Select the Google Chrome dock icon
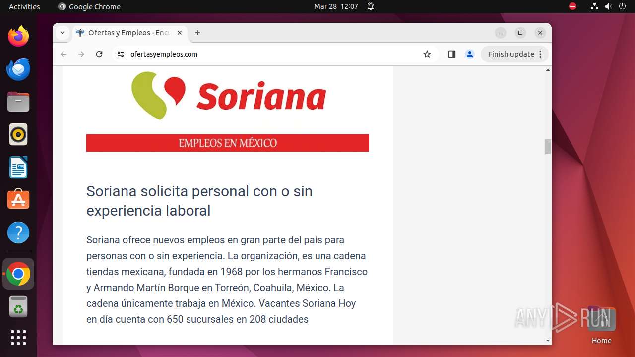Image resolution: width=635 pixels, height=357 pixels. tap(18, 274)
